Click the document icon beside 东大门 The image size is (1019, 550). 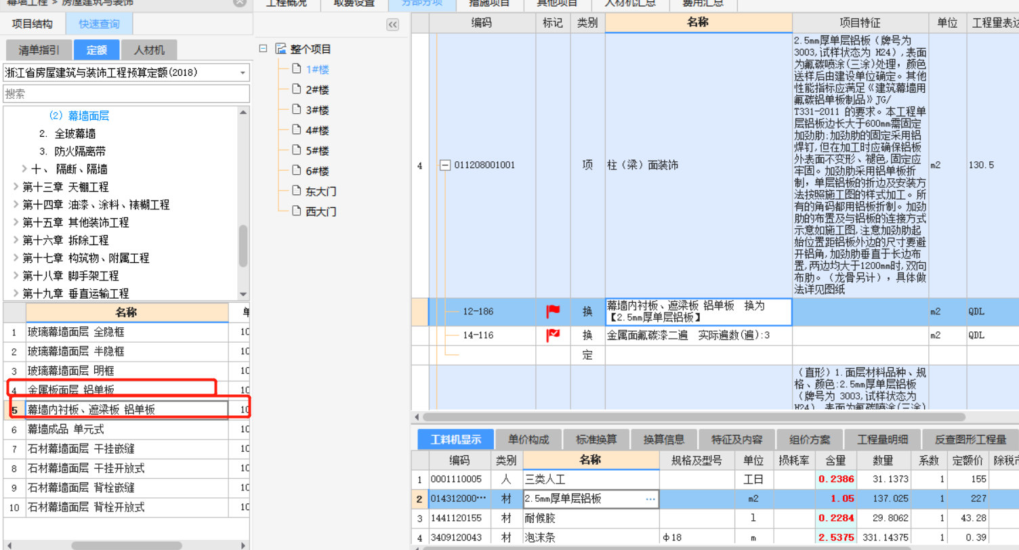pyautogui.click(x=296, y=190)
